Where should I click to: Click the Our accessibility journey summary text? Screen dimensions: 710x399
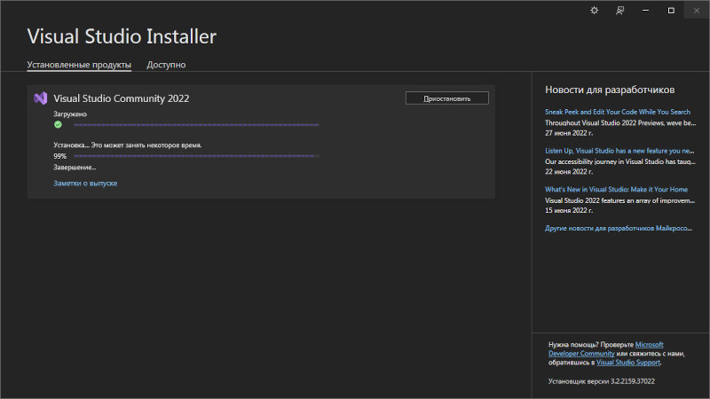620,161
